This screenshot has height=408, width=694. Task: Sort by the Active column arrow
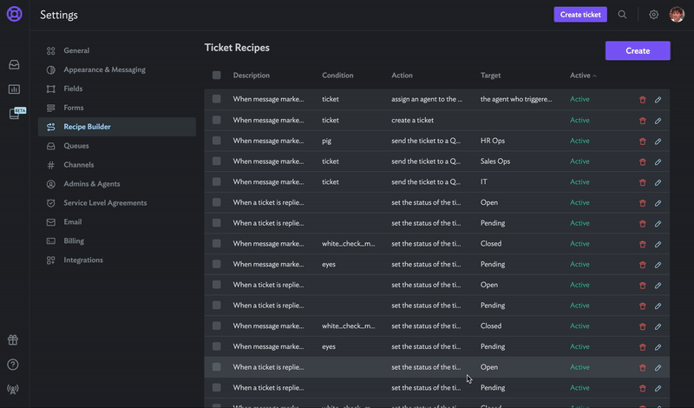point(595,76)
